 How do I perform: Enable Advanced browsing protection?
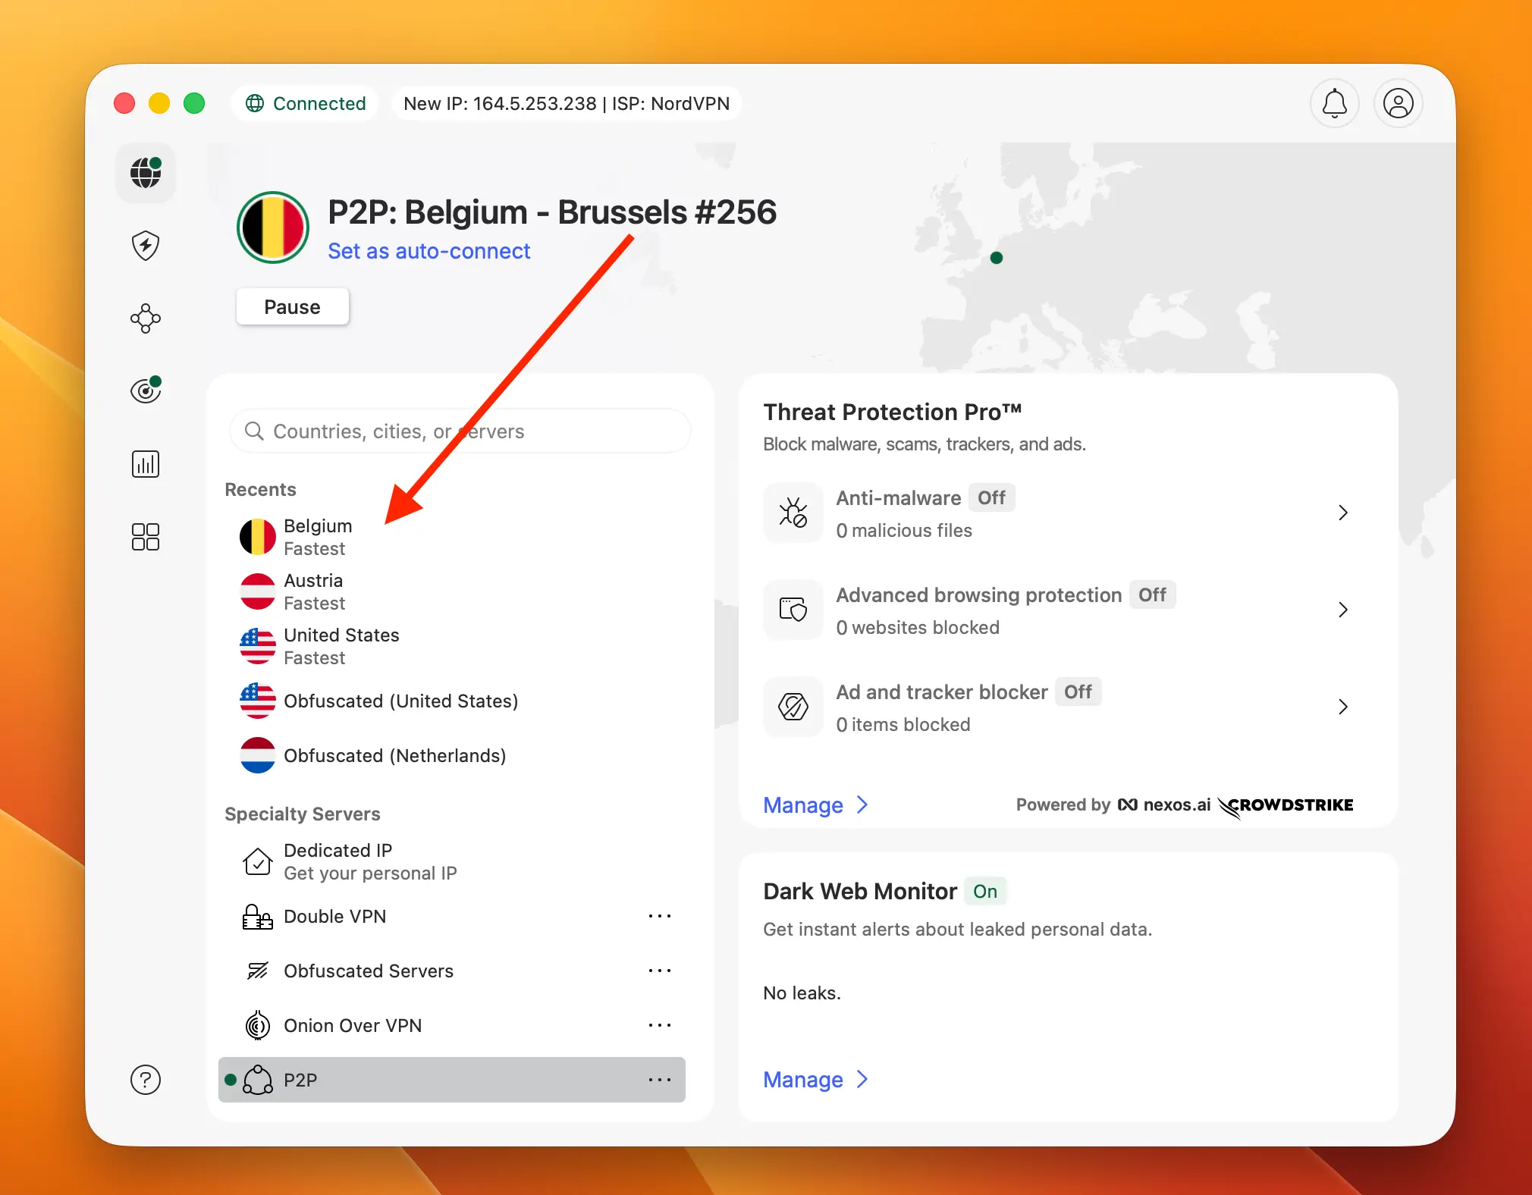(1152, 594)
